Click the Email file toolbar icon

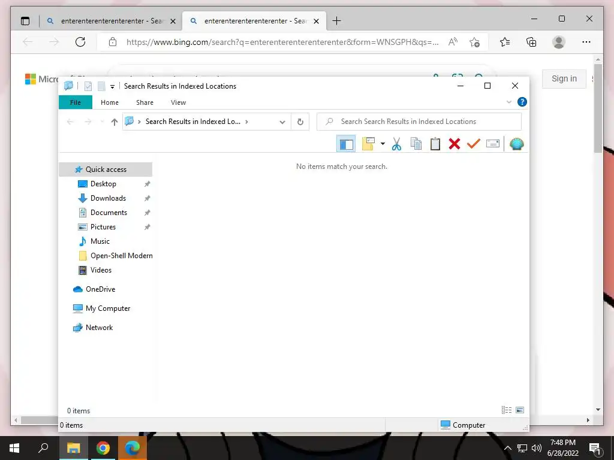coord(493,144)
